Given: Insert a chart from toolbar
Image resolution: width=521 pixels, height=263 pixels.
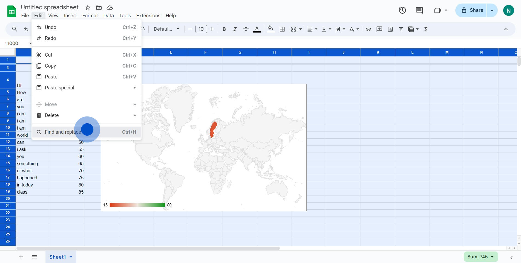Looking at the screenshot, I should 390,29.
